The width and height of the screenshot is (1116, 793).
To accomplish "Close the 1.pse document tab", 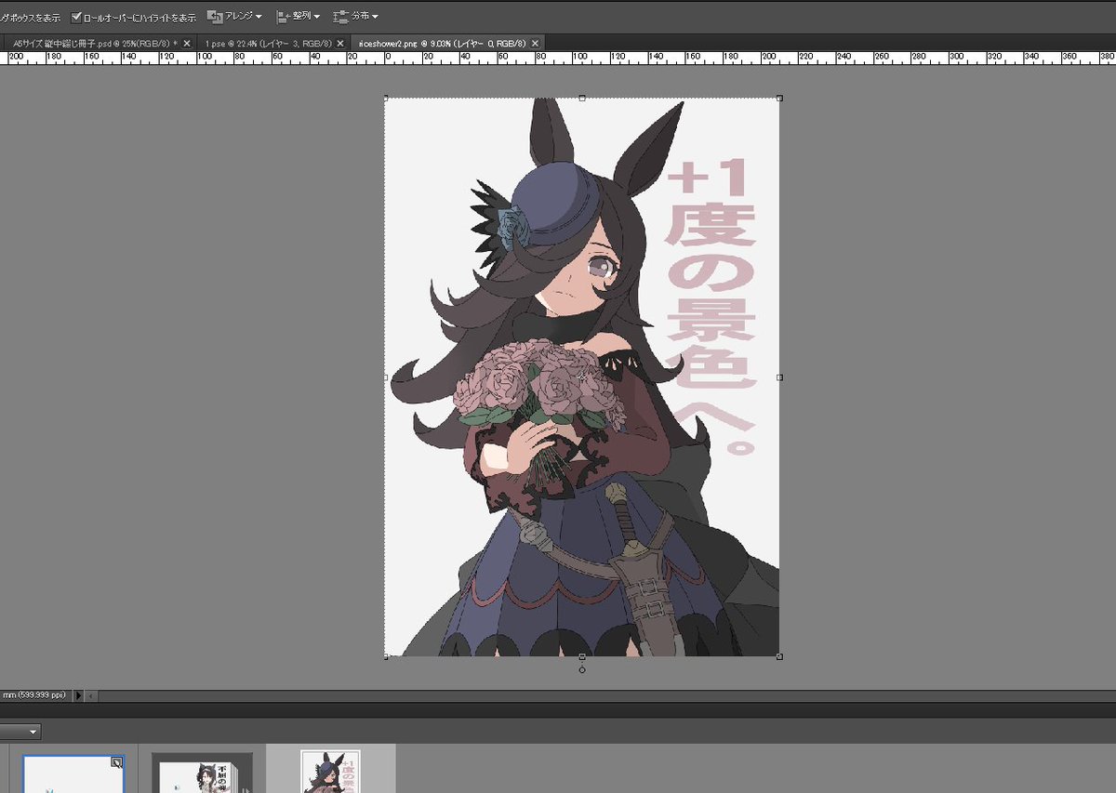I will tap(340, 43).
